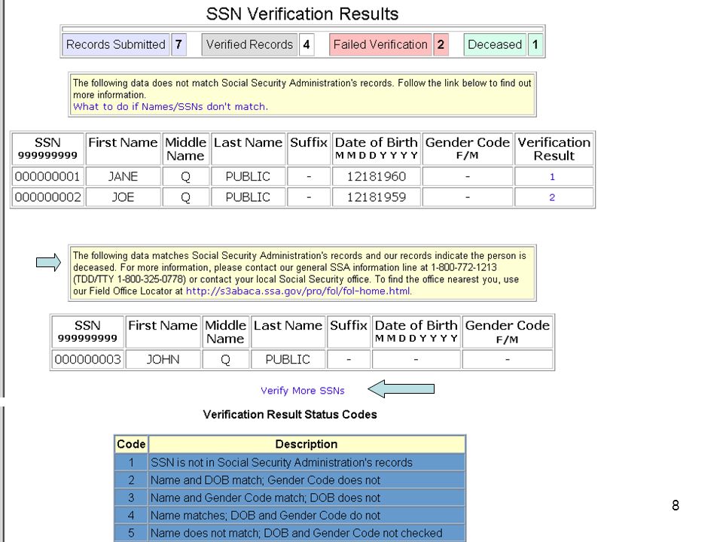Select date of birth 12181959
Viewport: 723px width, 542px height.
pos(377,197)
